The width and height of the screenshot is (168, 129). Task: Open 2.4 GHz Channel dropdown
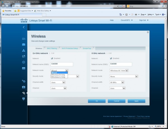(x=59, y=88)
